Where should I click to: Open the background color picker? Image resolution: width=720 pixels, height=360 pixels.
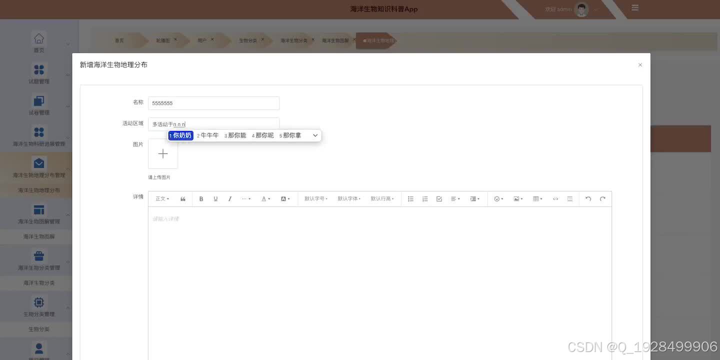[x=285, y=199]
